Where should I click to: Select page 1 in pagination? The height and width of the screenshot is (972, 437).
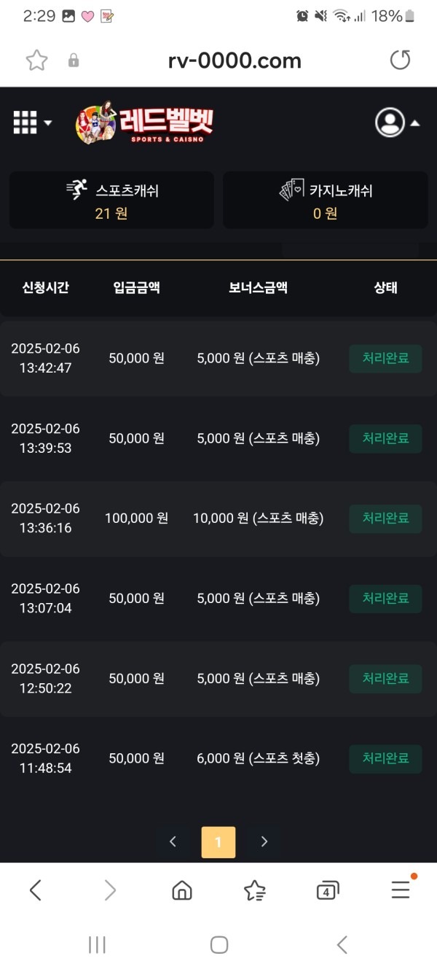[218, 841]
